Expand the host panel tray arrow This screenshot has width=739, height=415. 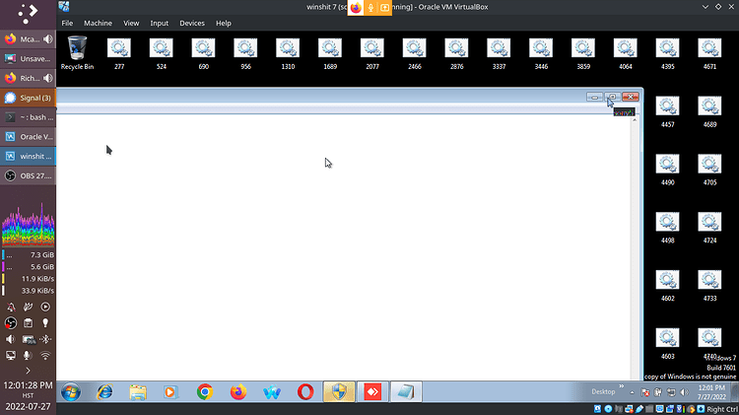tap(28, 371)
